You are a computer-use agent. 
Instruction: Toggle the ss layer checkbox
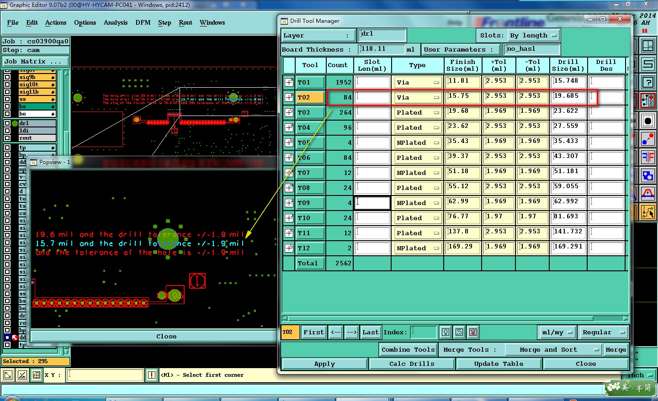tap(7, 99)
